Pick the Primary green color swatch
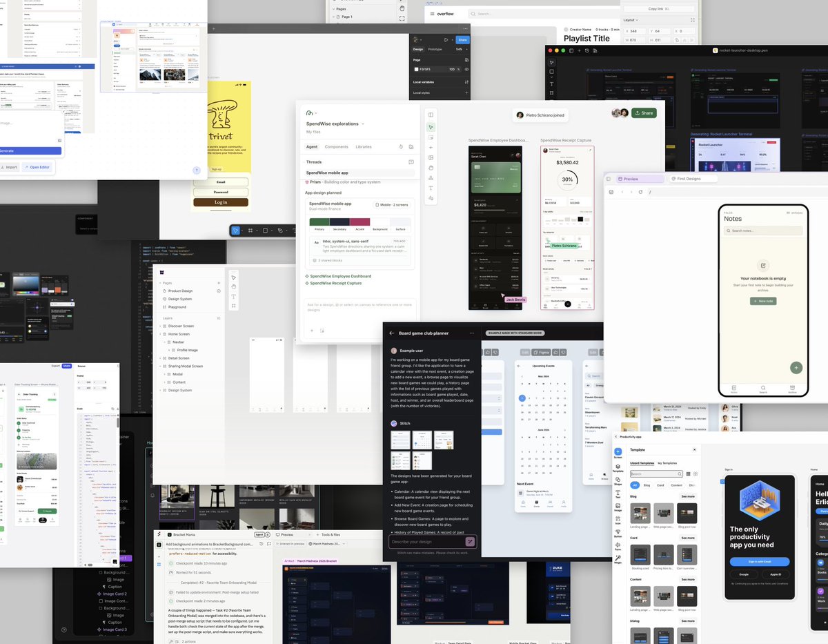828x644 pixels. (319, 222)
